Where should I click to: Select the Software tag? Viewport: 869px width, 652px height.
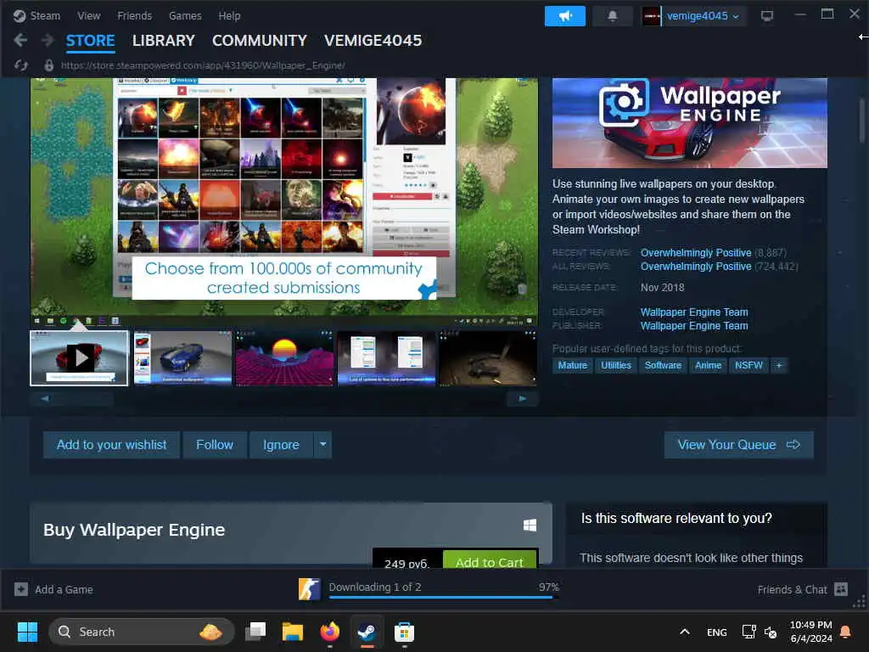pos(663,365)
